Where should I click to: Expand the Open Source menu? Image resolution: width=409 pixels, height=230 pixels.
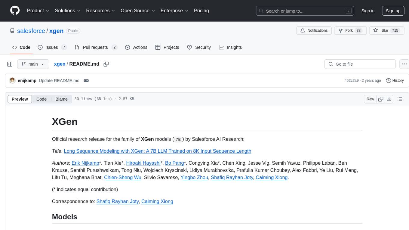tap(138, 11)
